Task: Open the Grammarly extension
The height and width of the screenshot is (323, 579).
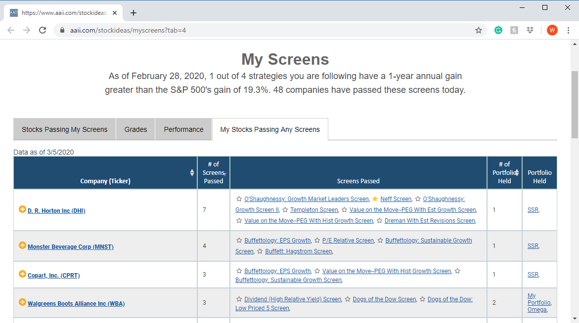Action: pos(498,30)
